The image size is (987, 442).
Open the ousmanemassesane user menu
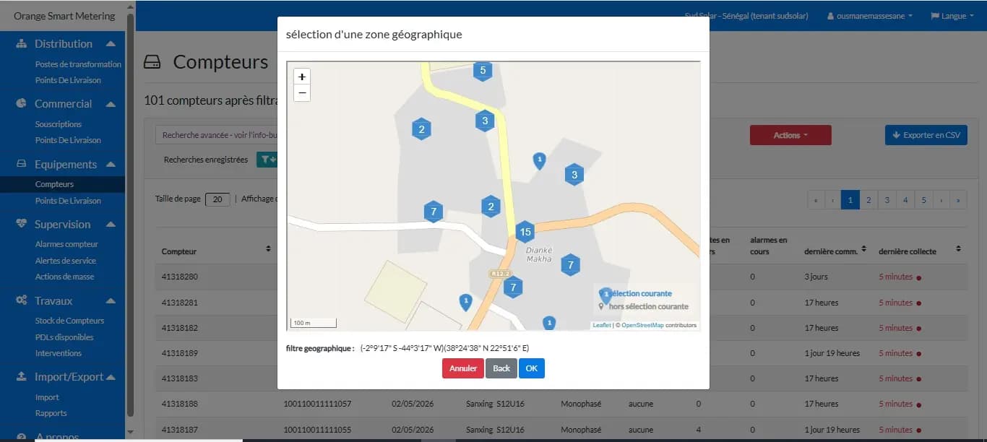[870, 16]
